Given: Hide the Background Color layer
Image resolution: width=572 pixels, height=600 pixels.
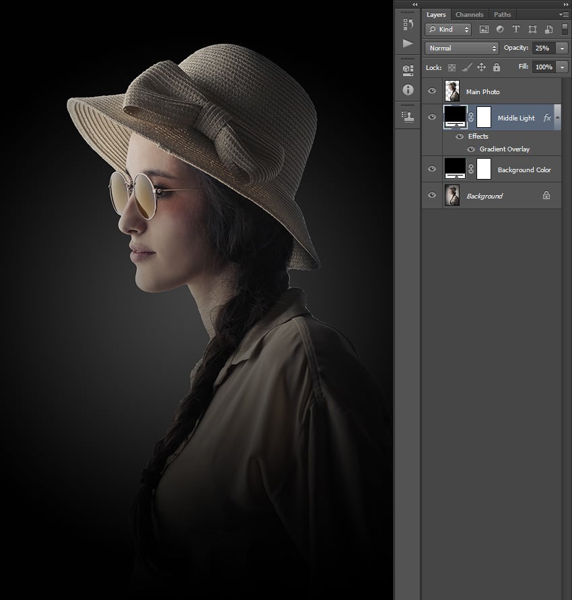Looking at the screenshot, I should pos(432,170).
